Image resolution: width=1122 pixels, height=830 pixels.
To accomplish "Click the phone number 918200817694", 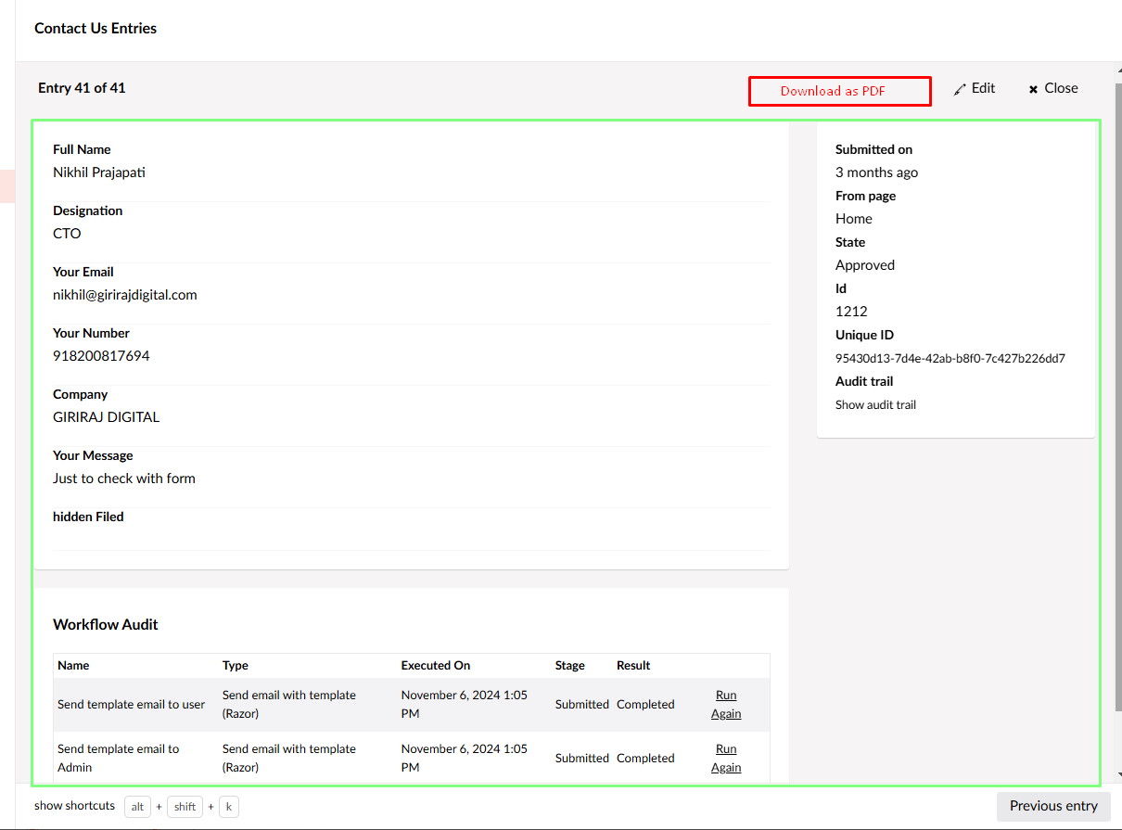I will pyautogui.click(x=101, y=356).
